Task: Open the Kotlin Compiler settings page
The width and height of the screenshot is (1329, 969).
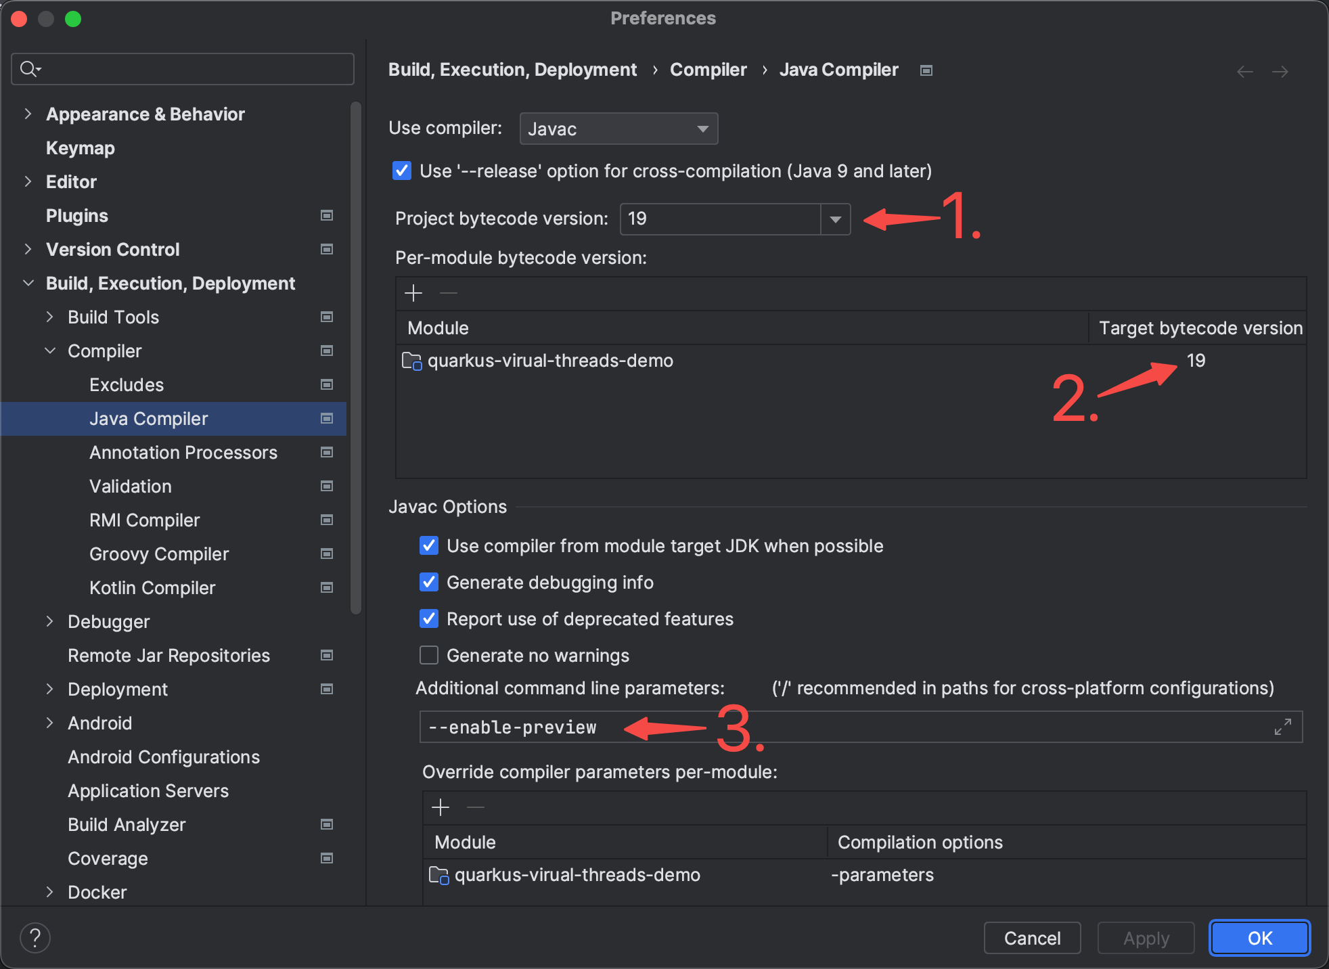Action: point(152,587)
